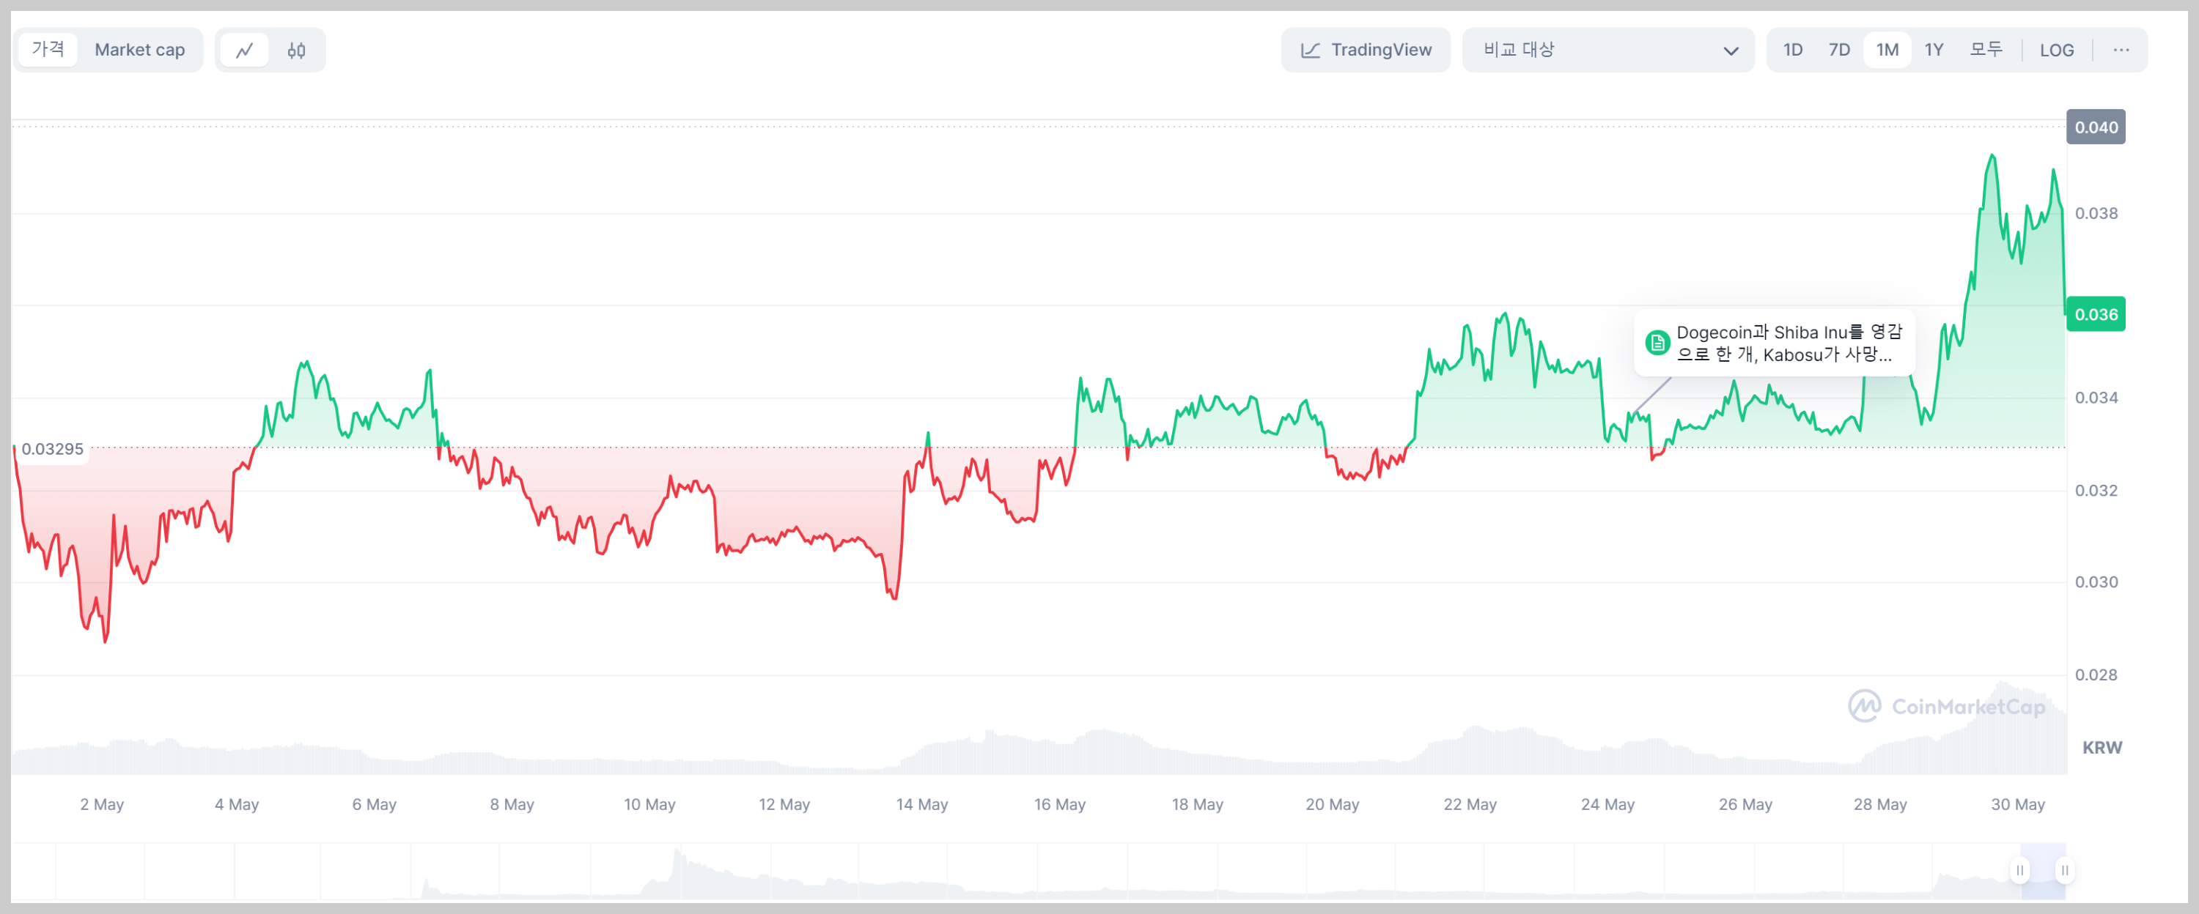The width and height of the screenshot is (2199, 914).
Task: Click the 0.036 current price label
Action: click(x=2096, y=315)
